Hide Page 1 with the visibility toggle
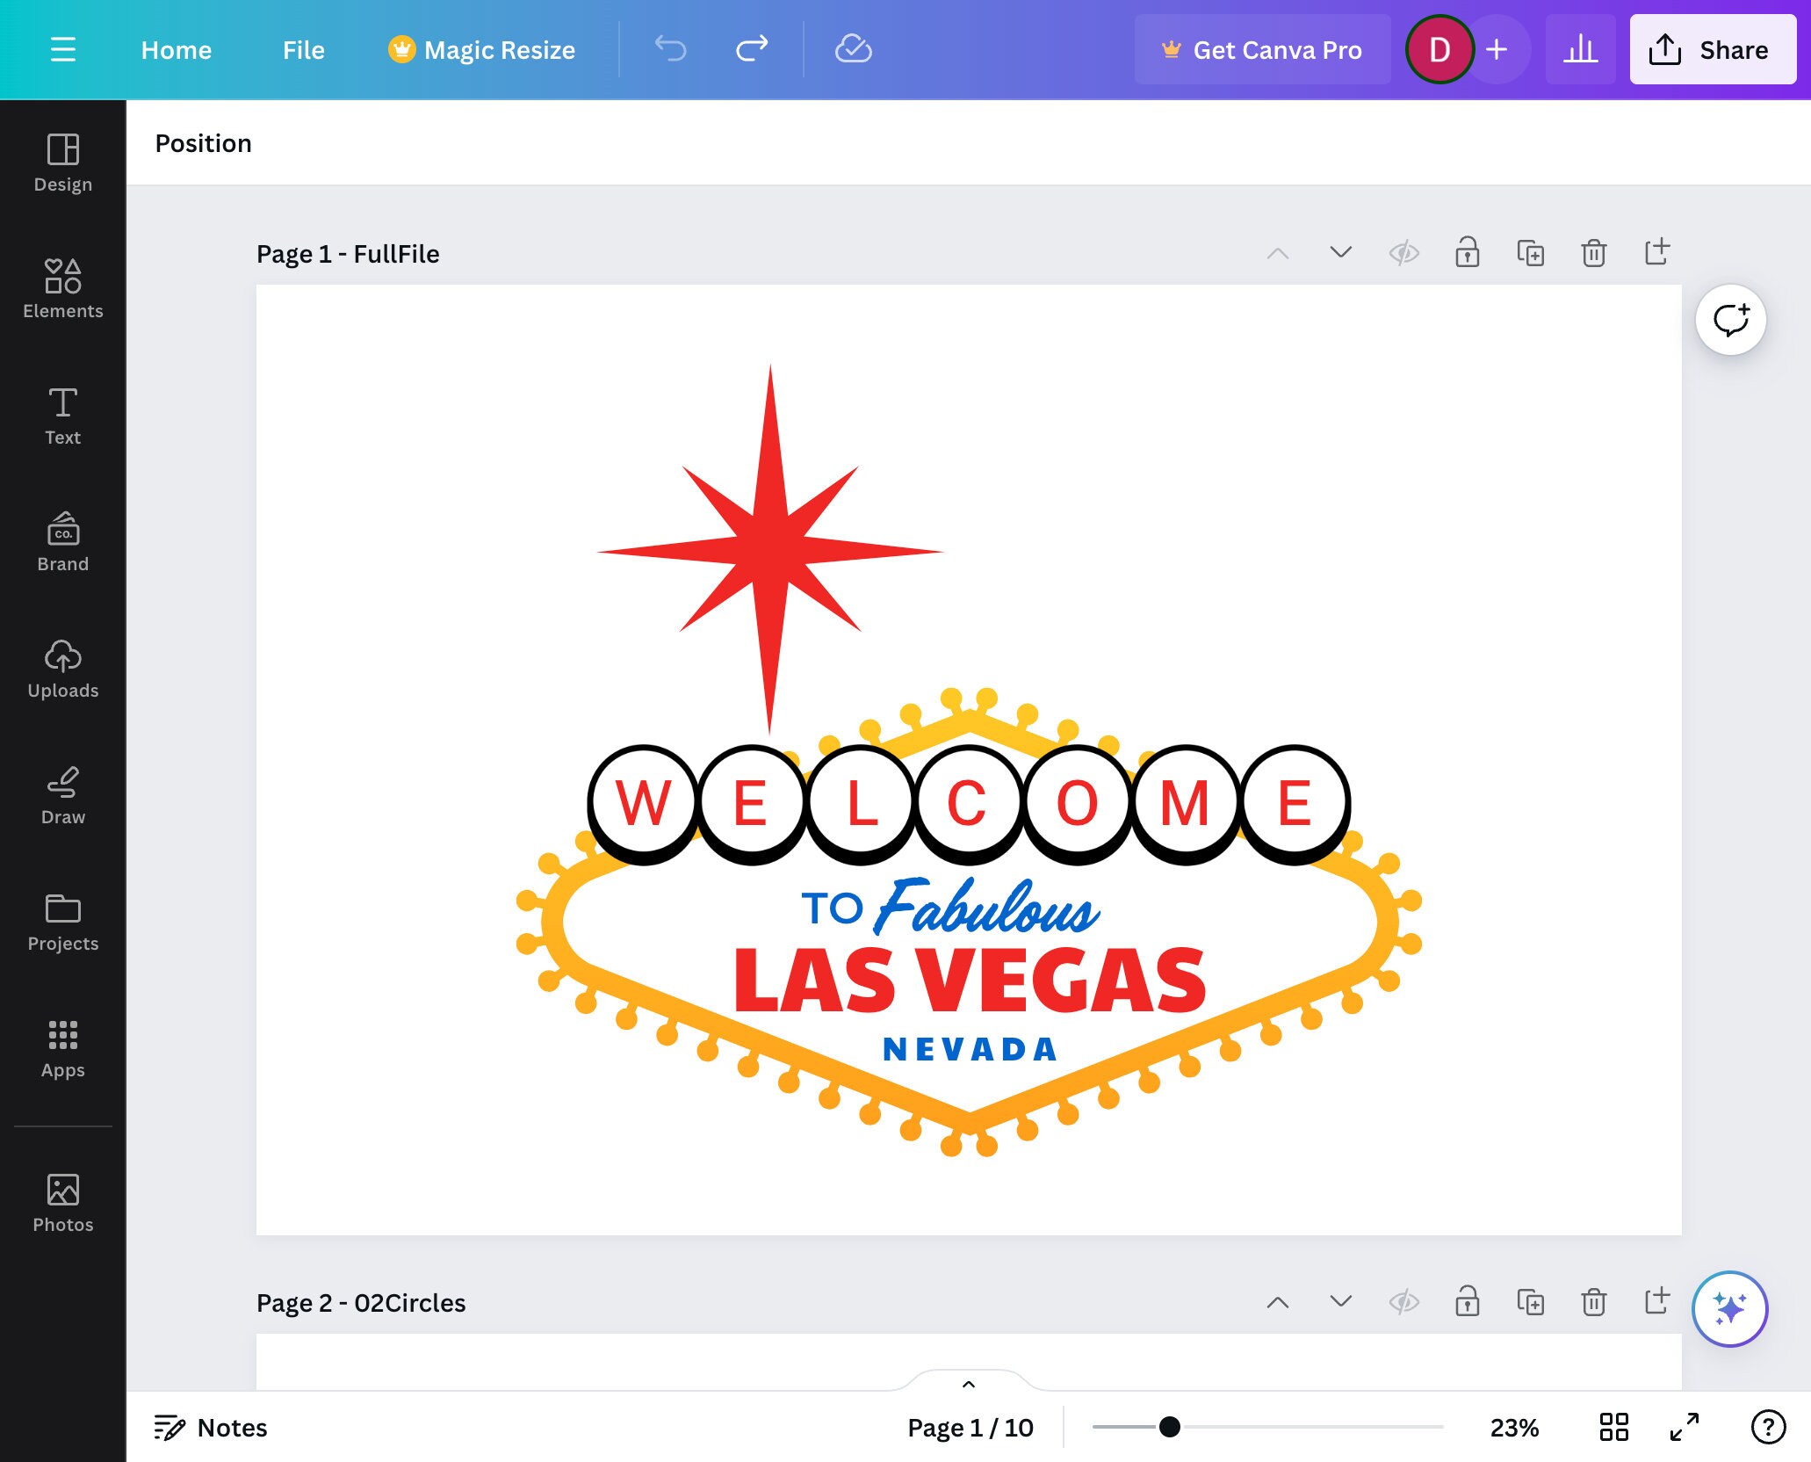The height and width of the screenshot is (1462, 1811). [1403, 252]
